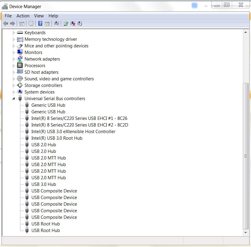The width and height of the screenshot is (251, 247).
Task: Click the vertical scrollbar thumb
Action: click(246, 156)
